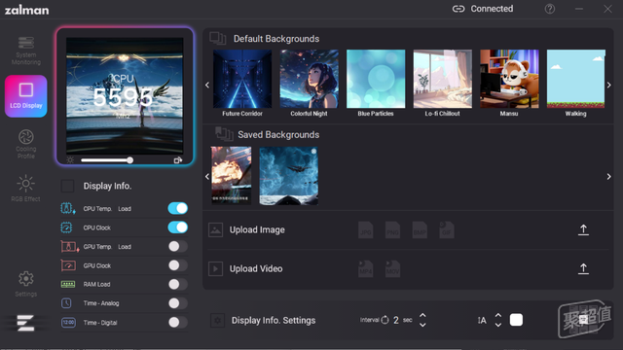Click the Upload Image picture icon
The image size is (623, 350).
[x=215, y=229]
